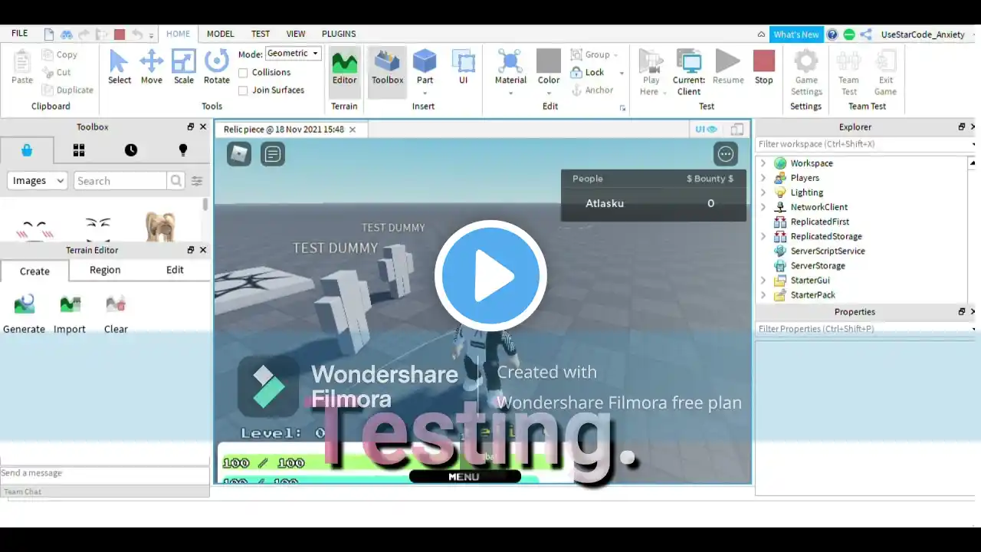The height and width of the screenshot is (552, 981).
Task: Click the Toolbox search field
Action: pyautogui.click(x=120, y=181)
